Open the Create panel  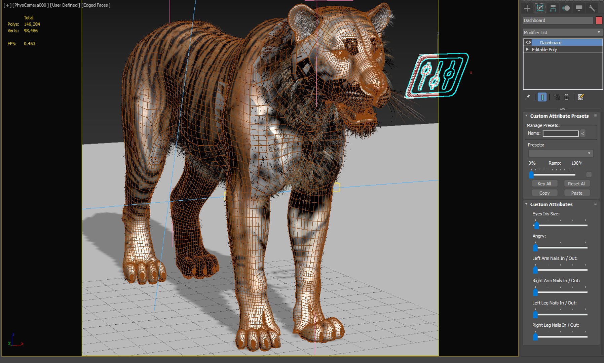tap(527, 8)
